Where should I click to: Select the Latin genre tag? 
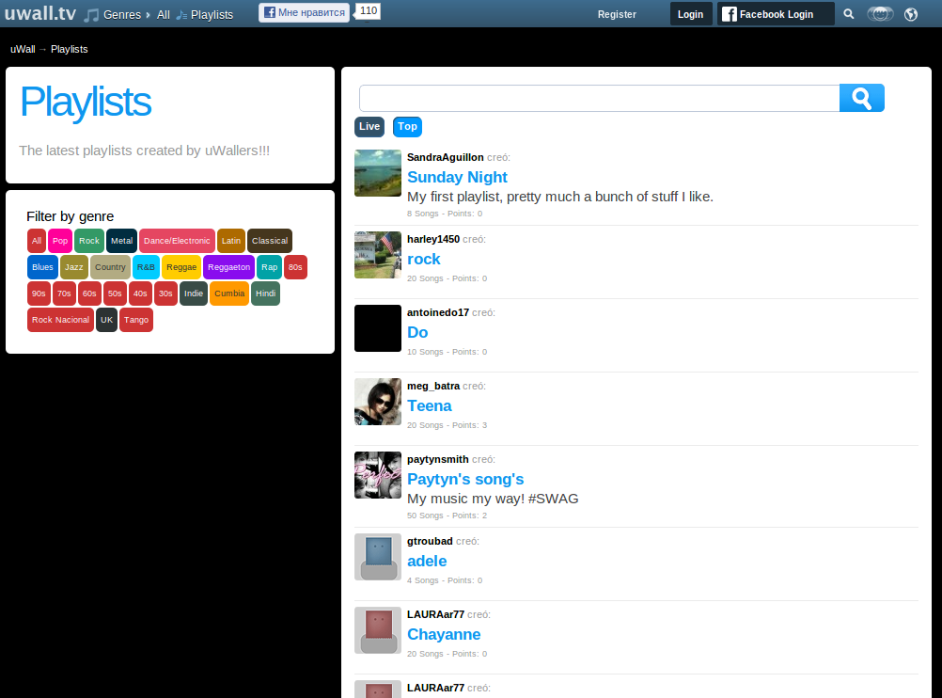click(230, 241)
